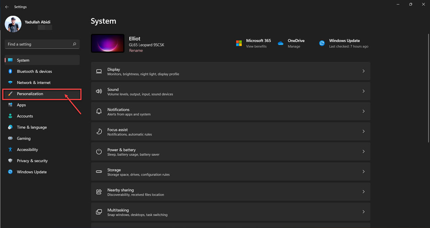Screen dimensions: 430x228
Task: Open the Accessibility figure icon
Action: tap(10, 150)
